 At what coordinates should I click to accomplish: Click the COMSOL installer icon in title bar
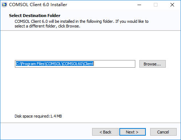click(x=4, y=5)
